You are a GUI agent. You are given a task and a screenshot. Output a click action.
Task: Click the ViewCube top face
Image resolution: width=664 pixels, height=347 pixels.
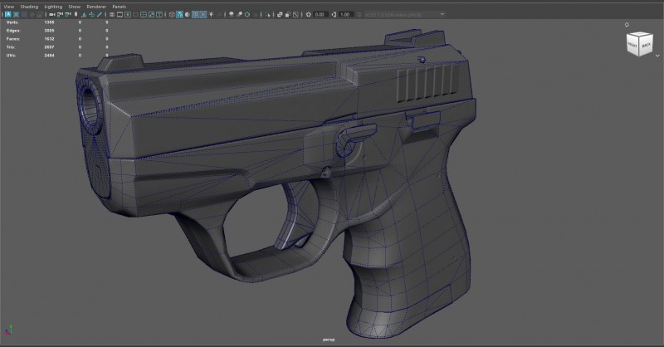tap(640, 35)
